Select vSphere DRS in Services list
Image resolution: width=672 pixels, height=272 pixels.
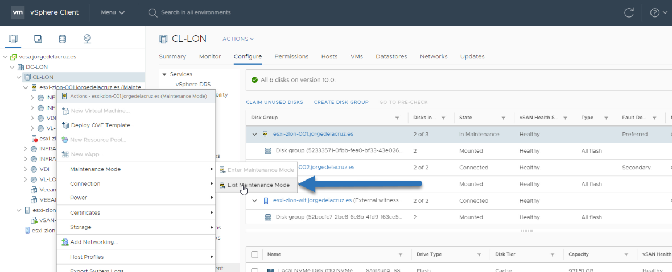[193, 84]
